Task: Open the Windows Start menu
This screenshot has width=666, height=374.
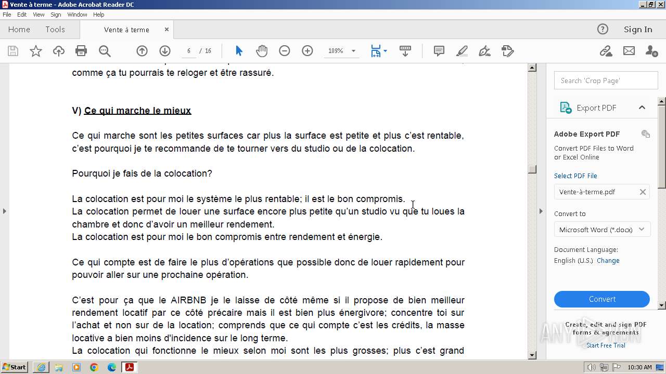Action: point(15,367)
